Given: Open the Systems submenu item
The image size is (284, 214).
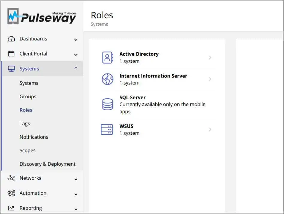Looking at the screenshot, I should pos(29,83).
